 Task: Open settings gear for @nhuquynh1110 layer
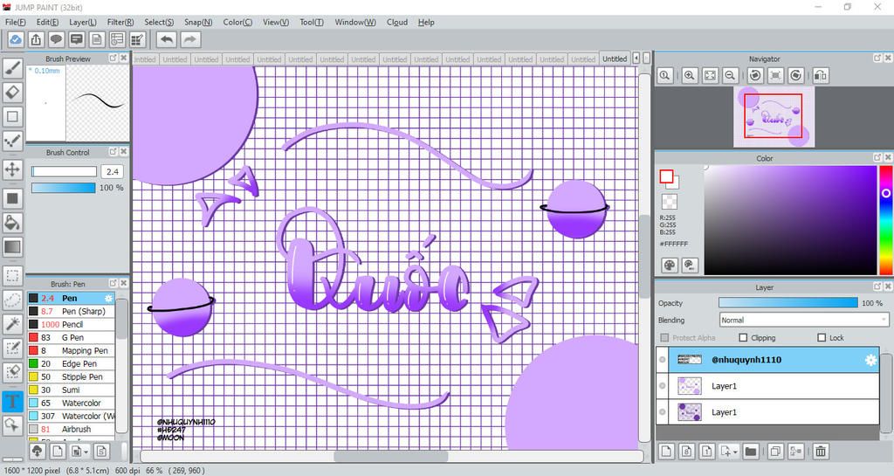870,360
